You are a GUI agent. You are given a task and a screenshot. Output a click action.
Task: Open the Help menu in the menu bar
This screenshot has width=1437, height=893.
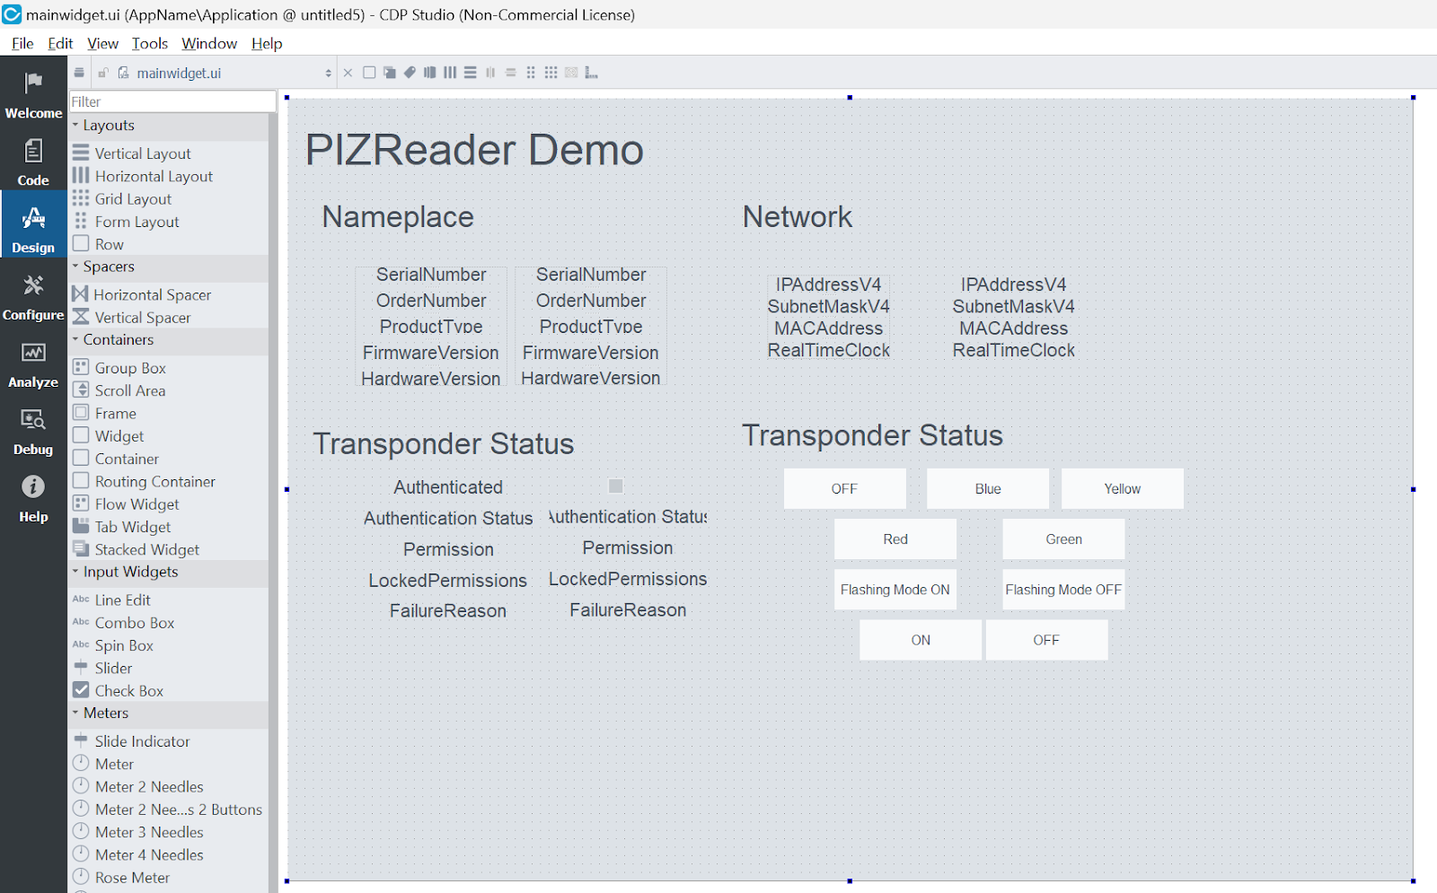[x=267, y=43]
